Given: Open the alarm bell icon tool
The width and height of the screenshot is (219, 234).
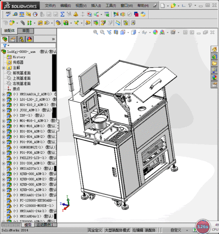Looking at the screenshot, I should (76, 14).
